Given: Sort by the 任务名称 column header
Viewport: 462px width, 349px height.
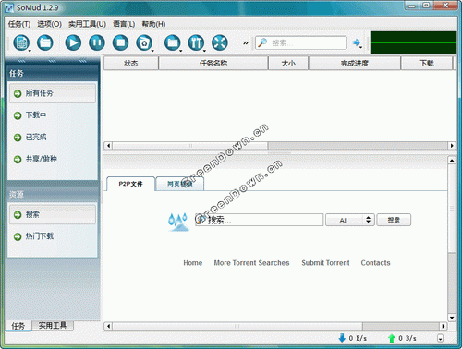Looking at the screenshot, I should tap(213, 64).
